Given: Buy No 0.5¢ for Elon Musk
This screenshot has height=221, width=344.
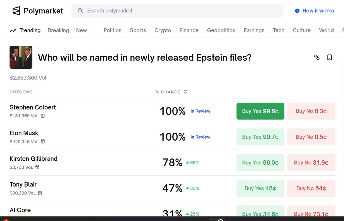Looking at the screenshot, I should [x=311, y=137].
